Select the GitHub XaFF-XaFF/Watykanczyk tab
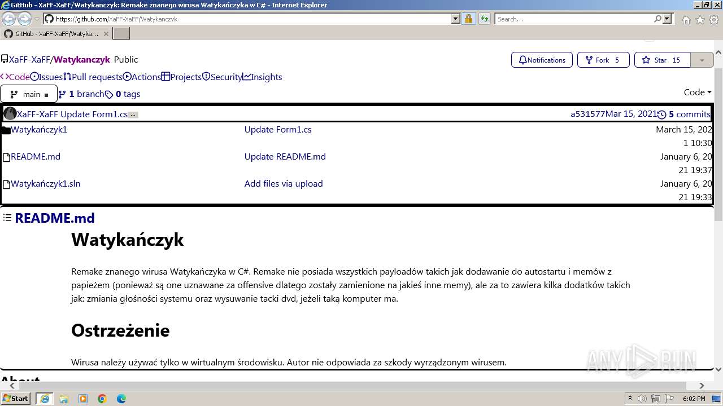 (x=56, y=34)
